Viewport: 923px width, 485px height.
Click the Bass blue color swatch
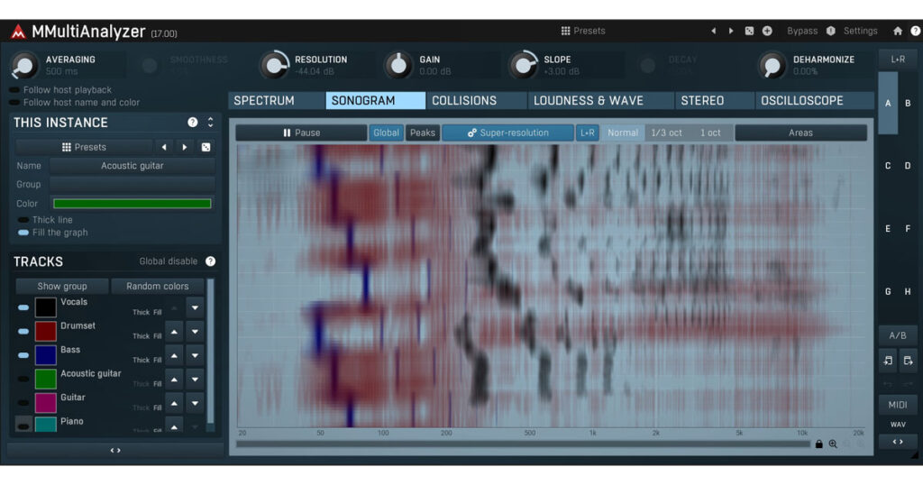[45, 355]
